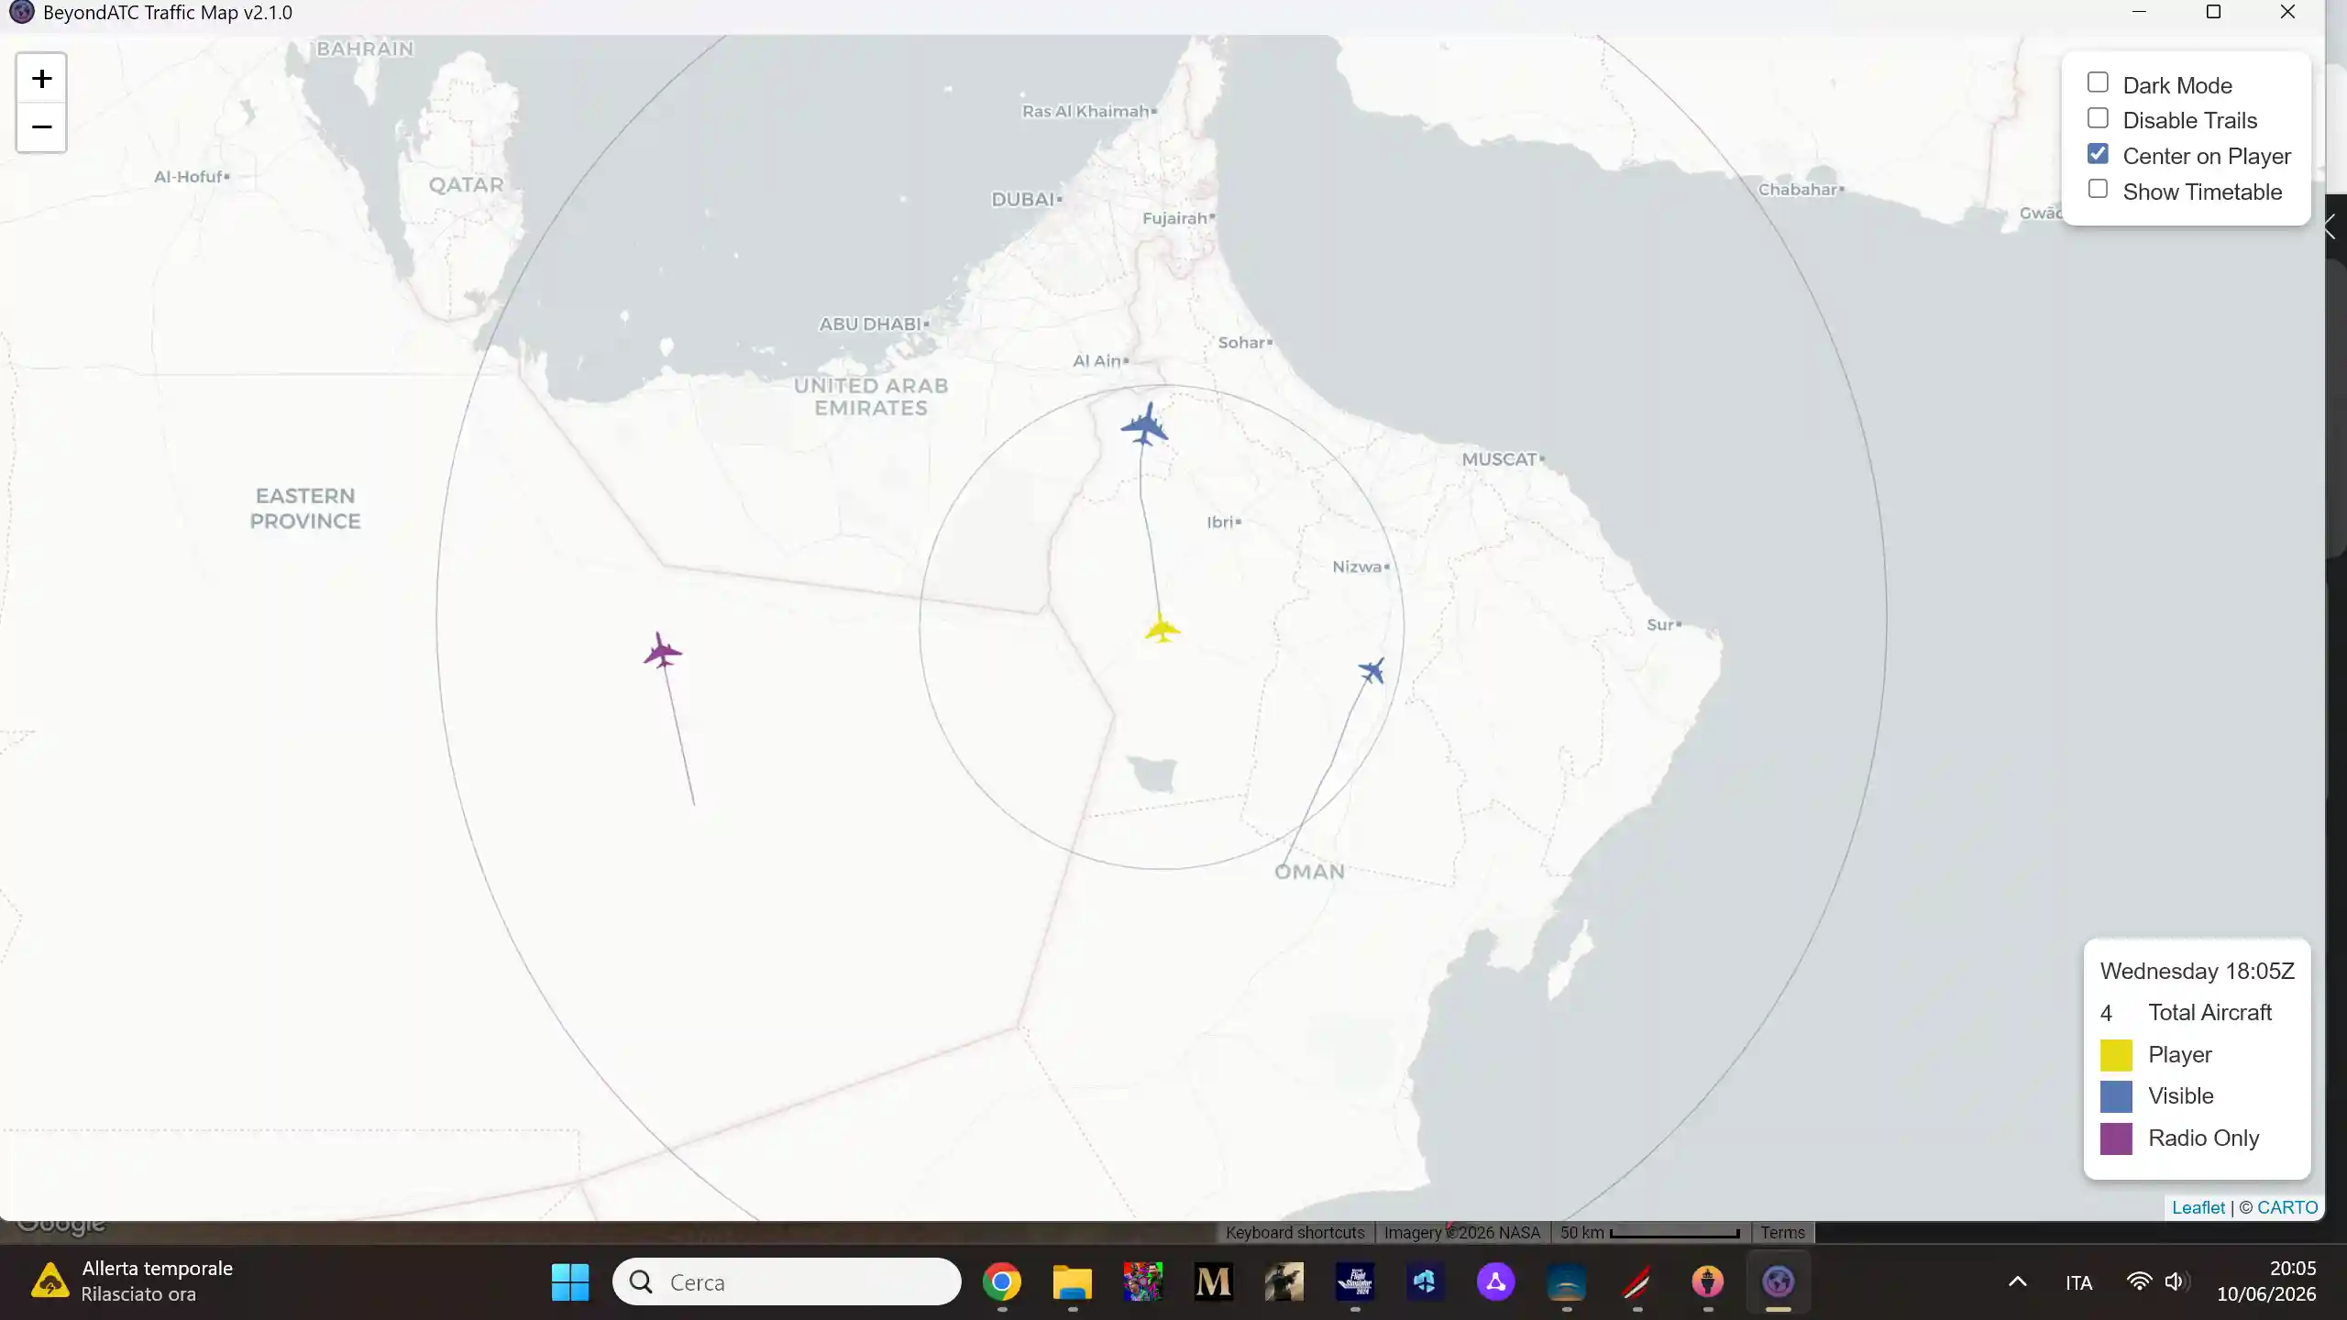The image size is (2347, 1320).
Task: Click Keyboard shortcuts in background map
Action: (1295, 1233)
